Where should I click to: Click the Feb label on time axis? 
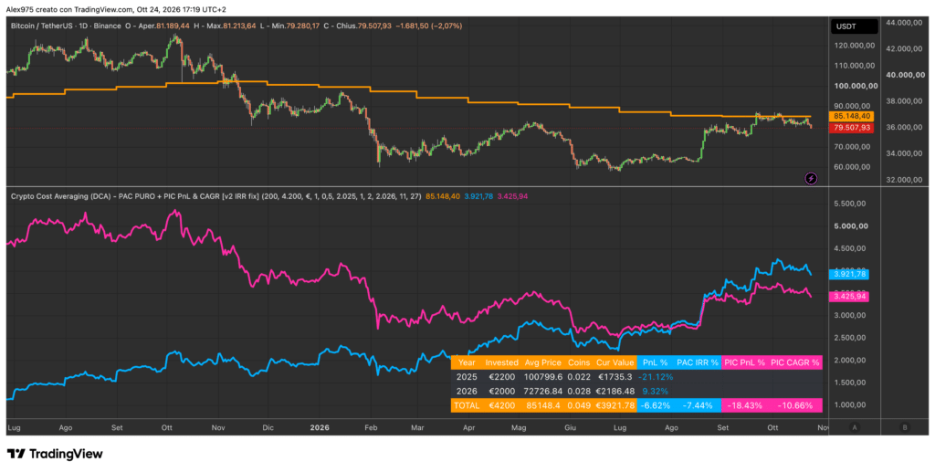(x=371, y=427)
